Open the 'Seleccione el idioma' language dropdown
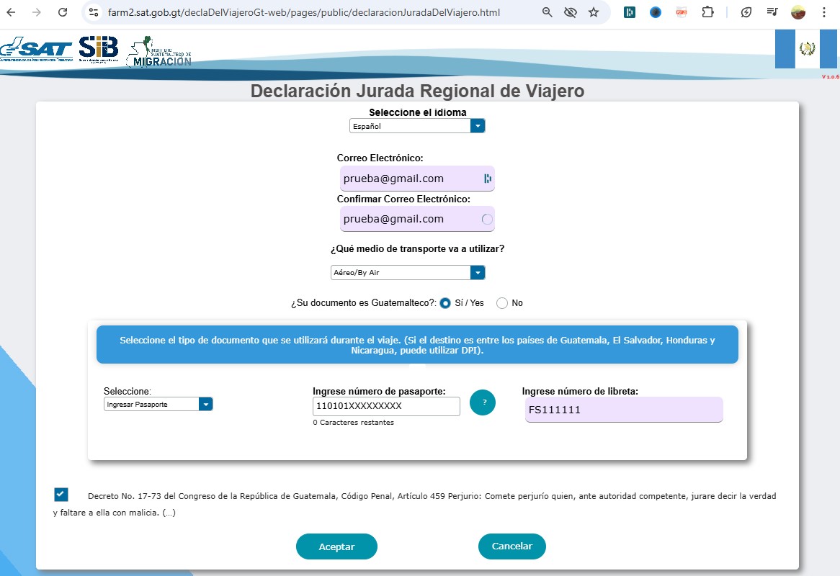Viewport: 840px width, 576px height. [x=417, y=126]
